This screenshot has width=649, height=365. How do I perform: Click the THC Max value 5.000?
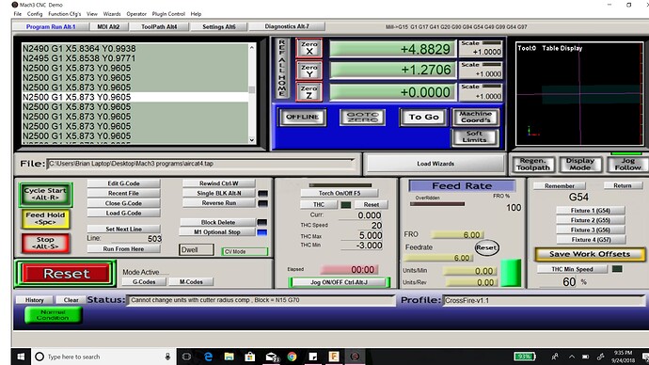pos(362,235)
